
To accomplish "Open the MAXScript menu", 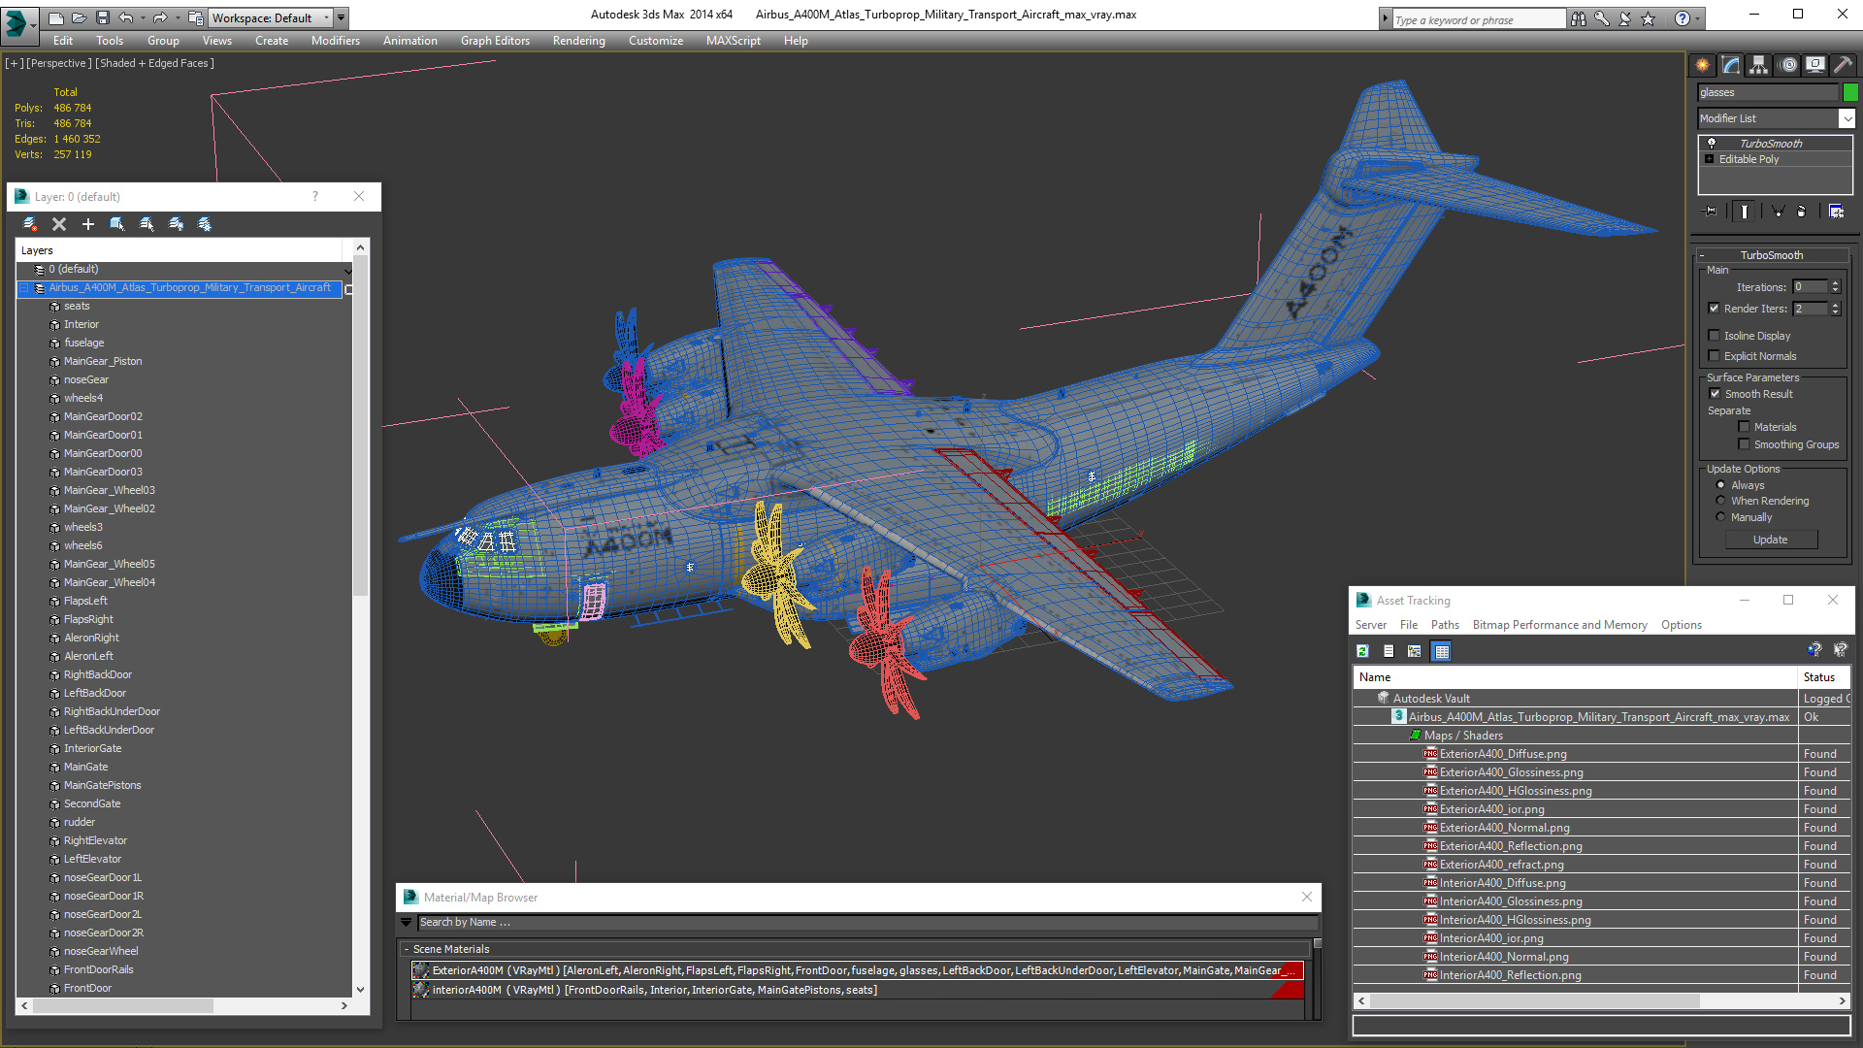I will click(733, 41).
